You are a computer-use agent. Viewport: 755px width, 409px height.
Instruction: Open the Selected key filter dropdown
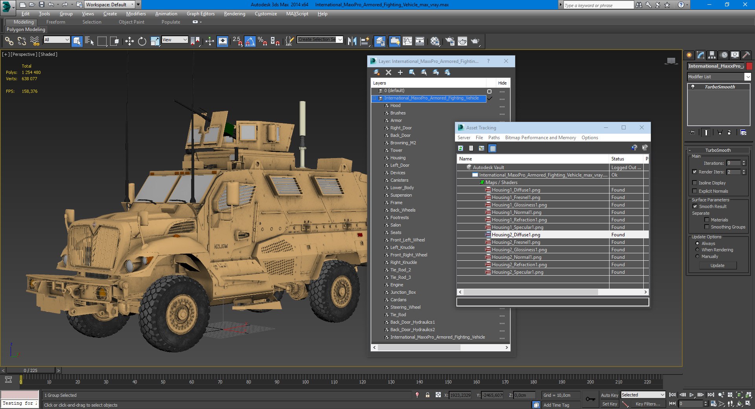[x=643, y=395]
